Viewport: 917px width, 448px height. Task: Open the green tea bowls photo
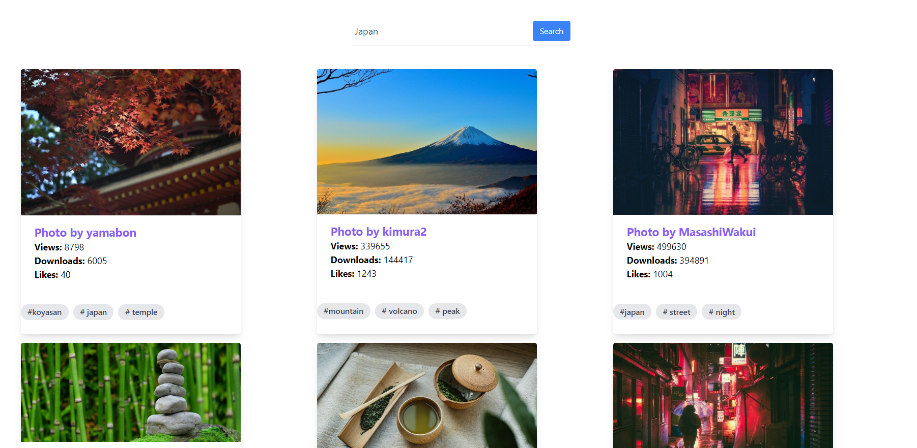point(426,395)
